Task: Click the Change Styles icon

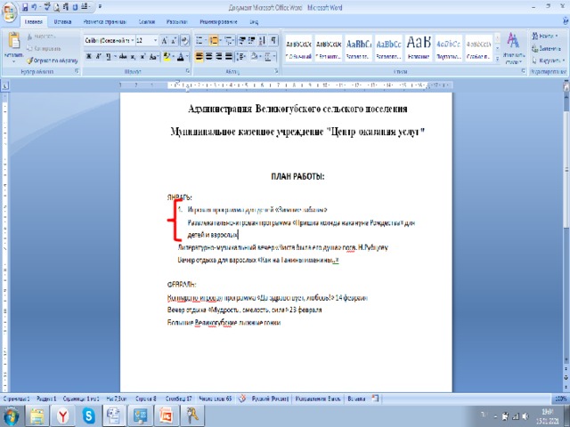Action: tap(513, 44)
